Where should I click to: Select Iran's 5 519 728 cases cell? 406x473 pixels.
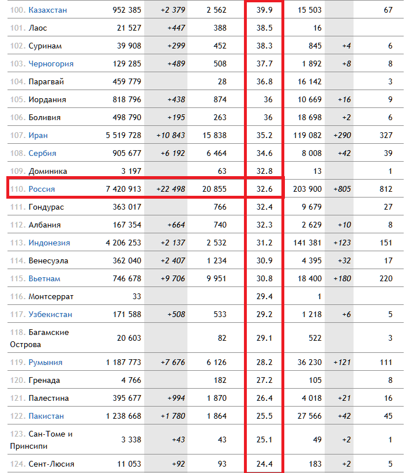[123, 135]
